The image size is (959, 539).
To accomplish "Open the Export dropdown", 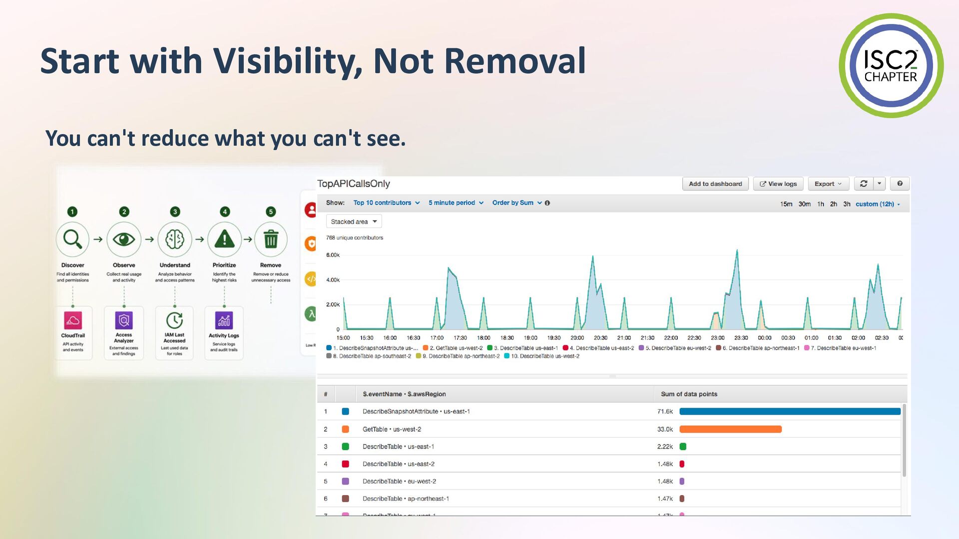I will 828,184.
